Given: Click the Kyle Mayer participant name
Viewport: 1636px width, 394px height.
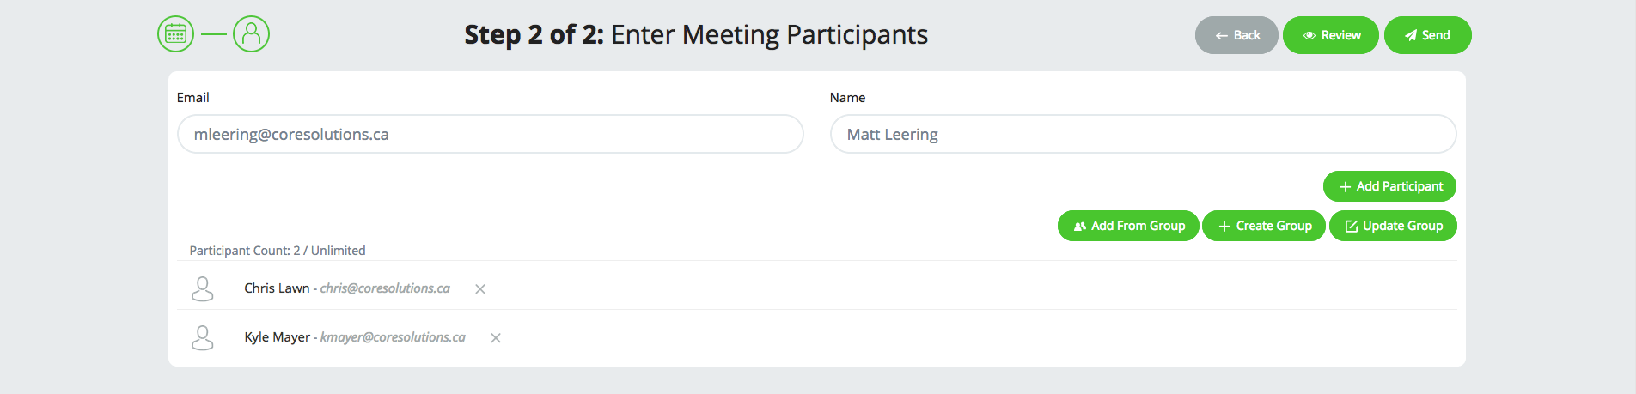Looking at the screenshot, I should point(277,337).
